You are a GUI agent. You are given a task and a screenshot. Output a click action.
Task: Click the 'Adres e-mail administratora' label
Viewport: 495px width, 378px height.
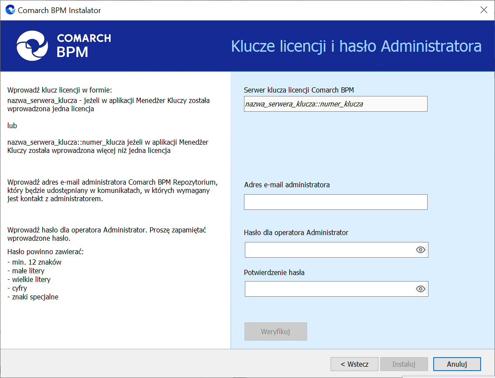pos(287,185)
